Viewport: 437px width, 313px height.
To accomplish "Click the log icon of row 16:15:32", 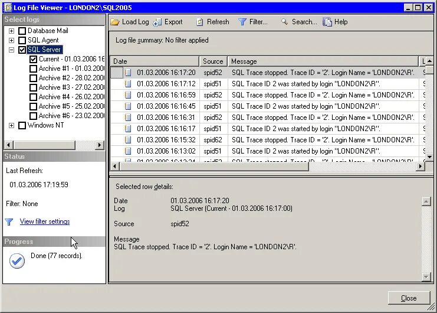I will coord(128,140).
